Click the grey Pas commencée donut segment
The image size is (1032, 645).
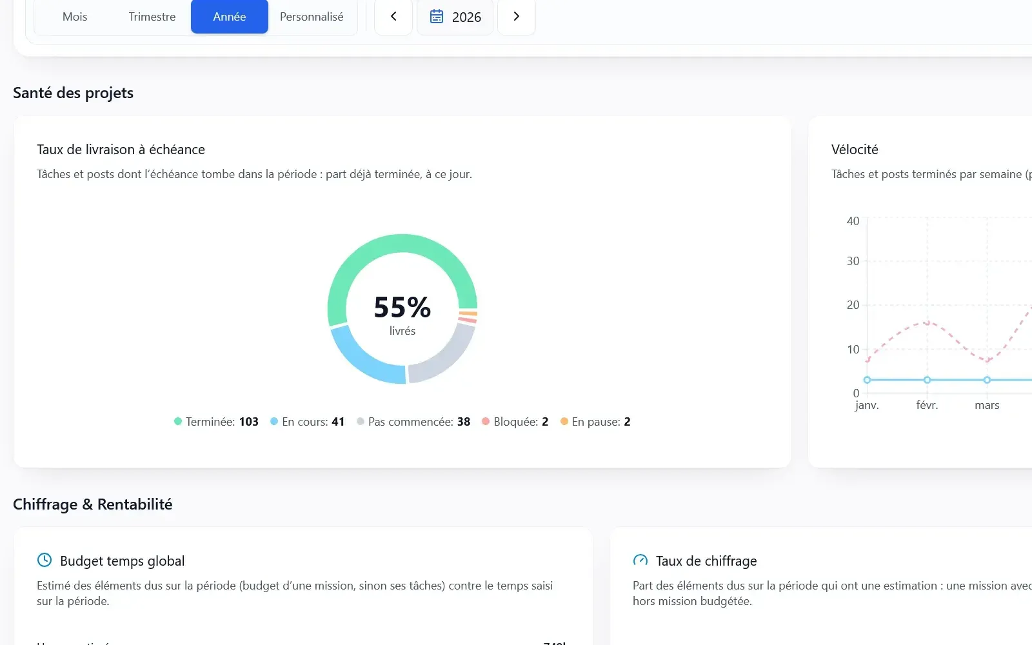pos(447,356)
